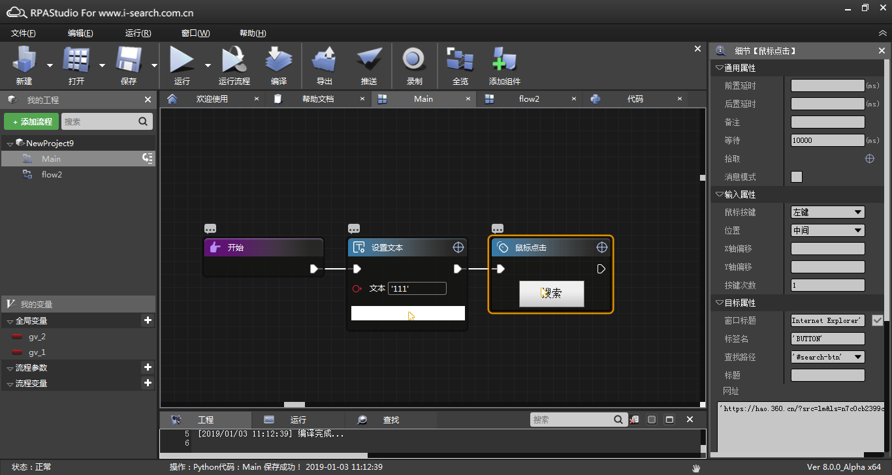The height and width of the screenshot is (475, 892).
Task: Toggle the 消息模式 checkbox
Action: point(797,177)
